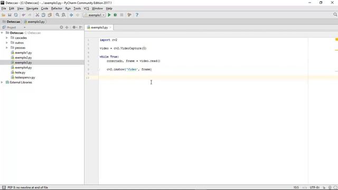Click the fold marker on the imshow line
The width and height of the screenshot is (338, 190).
pos(99,69)
